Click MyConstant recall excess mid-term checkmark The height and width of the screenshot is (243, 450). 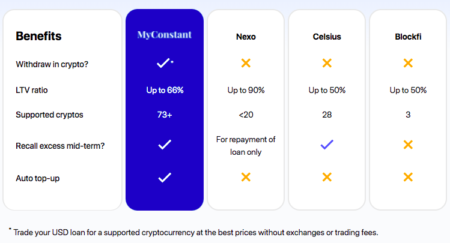pyautogui.click(x=165, y=145)
